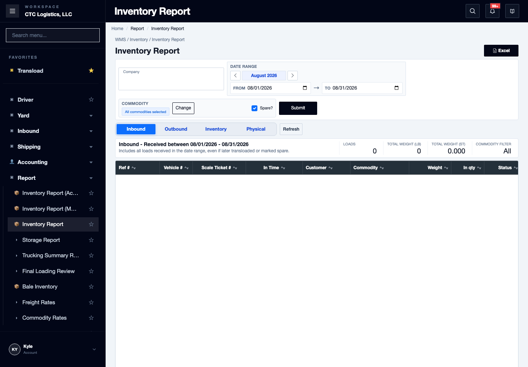The height and width of the screenshot is (367, 528).
Task: Expand the Accounting menu section
Action: coord(91,162)
